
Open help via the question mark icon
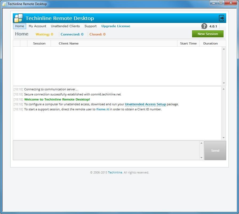pyautogui.click(x=204, y=26)
